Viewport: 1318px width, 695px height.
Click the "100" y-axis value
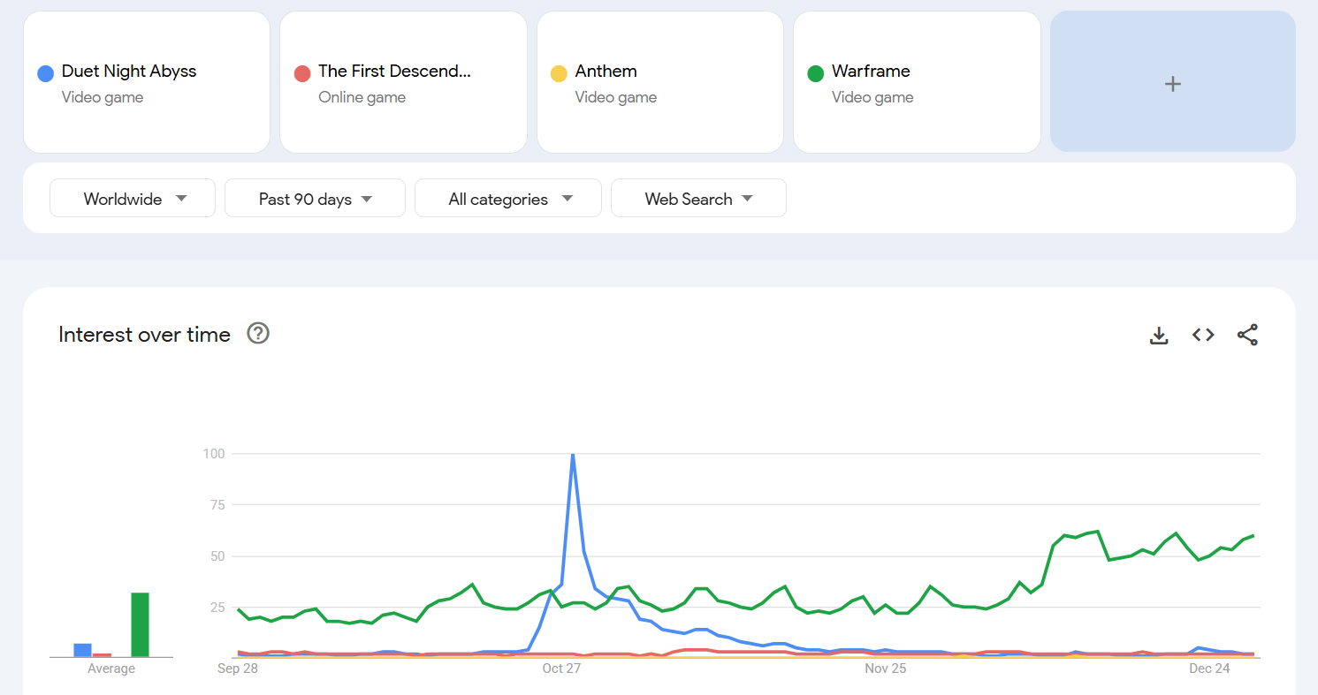[x=215, y=454]
